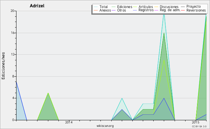The width and height of the screenshot is (210, 129).
Task: Click the 8 y-axis tick label
Action: pyautogui.click(x=13, y=76)
